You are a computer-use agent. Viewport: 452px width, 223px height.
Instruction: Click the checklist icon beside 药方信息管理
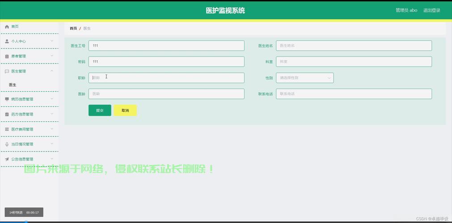tap(7, 114)
